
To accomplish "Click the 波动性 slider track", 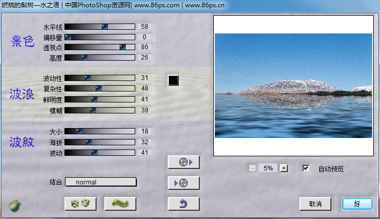I will (x=100, y=77).
